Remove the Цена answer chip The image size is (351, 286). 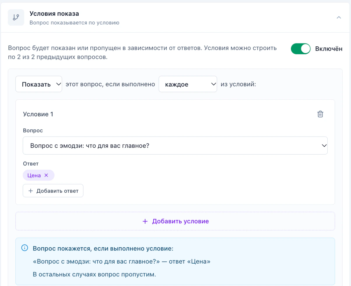(x=46, y=175)
